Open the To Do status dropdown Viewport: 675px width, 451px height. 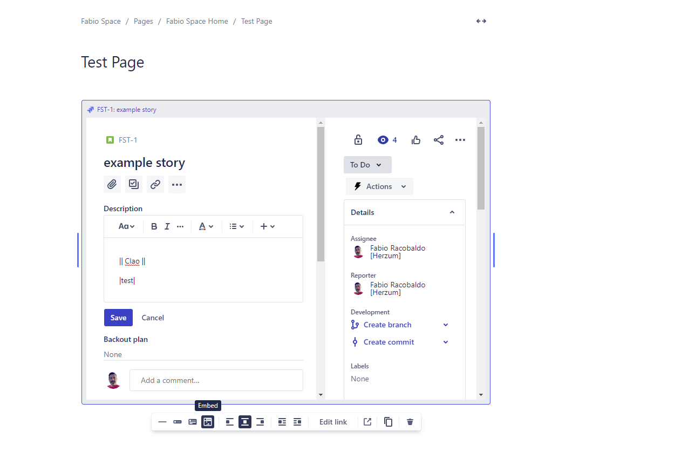[367, 164]
